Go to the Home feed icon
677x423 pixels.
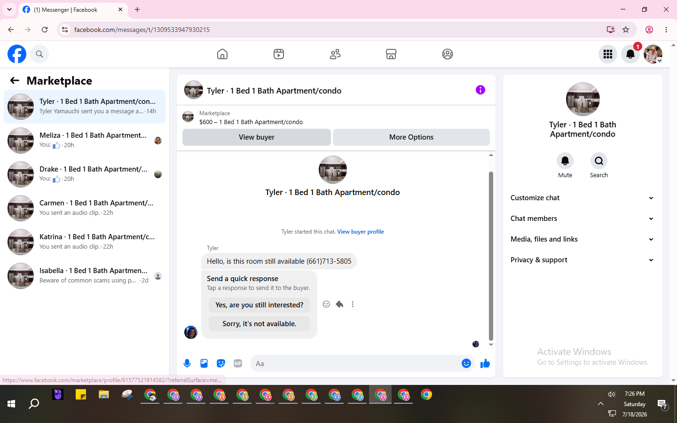click(x=222, y=54)
